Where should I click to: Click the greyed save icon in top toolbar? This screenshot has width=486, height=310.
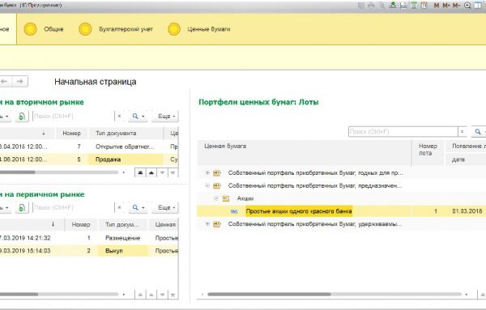tap(361, 6)
